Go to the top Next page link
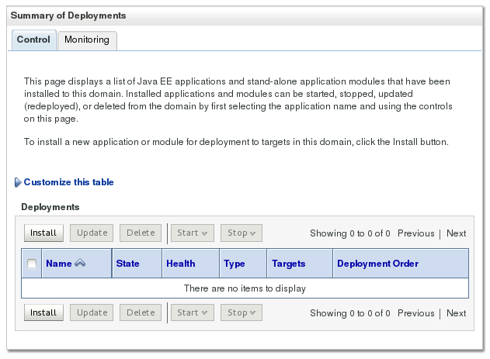 click(457, 233)
